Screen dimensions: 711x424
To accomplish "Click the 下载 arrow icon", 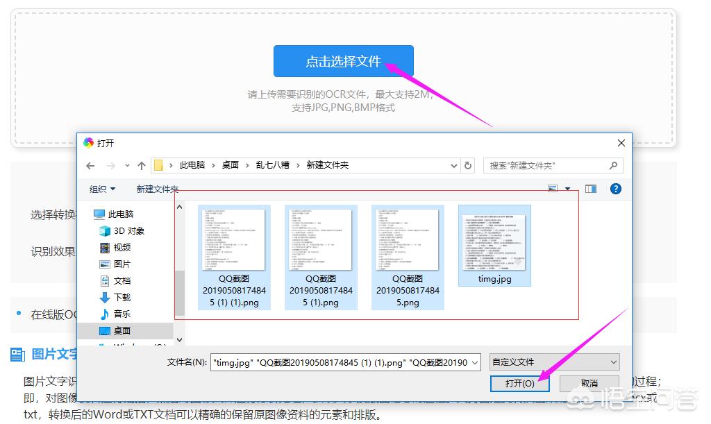I will [x=105, y=298].
